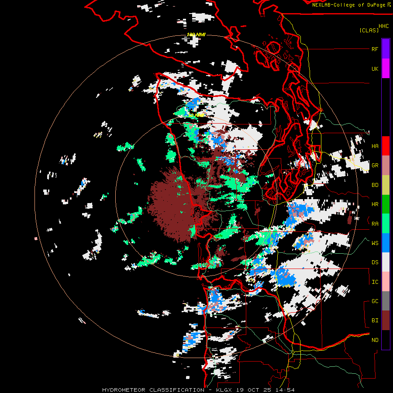Viewport: 393px width, 393px height.
Task: Click the 'HHC' product code text
Action: click(383, 26)
